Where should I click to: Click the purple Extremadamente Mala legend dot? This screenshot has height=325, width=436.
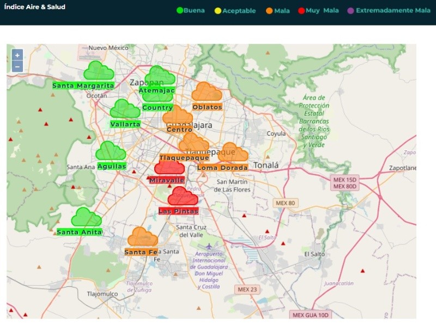point(350,10)
